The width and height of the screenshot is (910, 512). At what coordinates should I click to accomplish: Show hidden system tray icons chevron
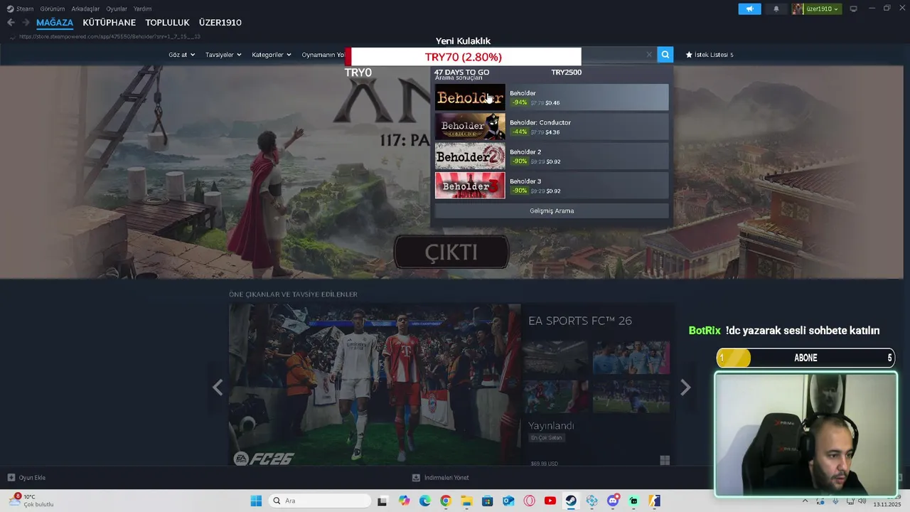point(805,501)
